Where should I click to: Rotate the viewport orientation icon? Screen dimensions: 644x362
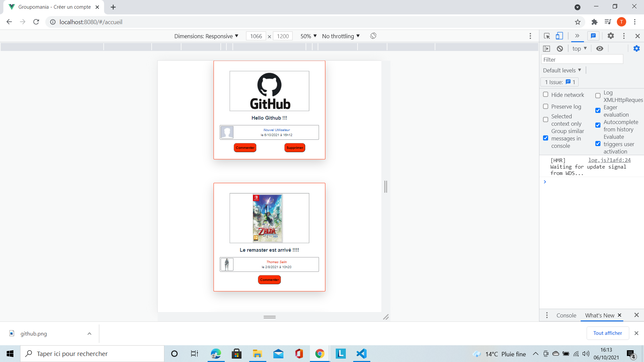point(373,36)
